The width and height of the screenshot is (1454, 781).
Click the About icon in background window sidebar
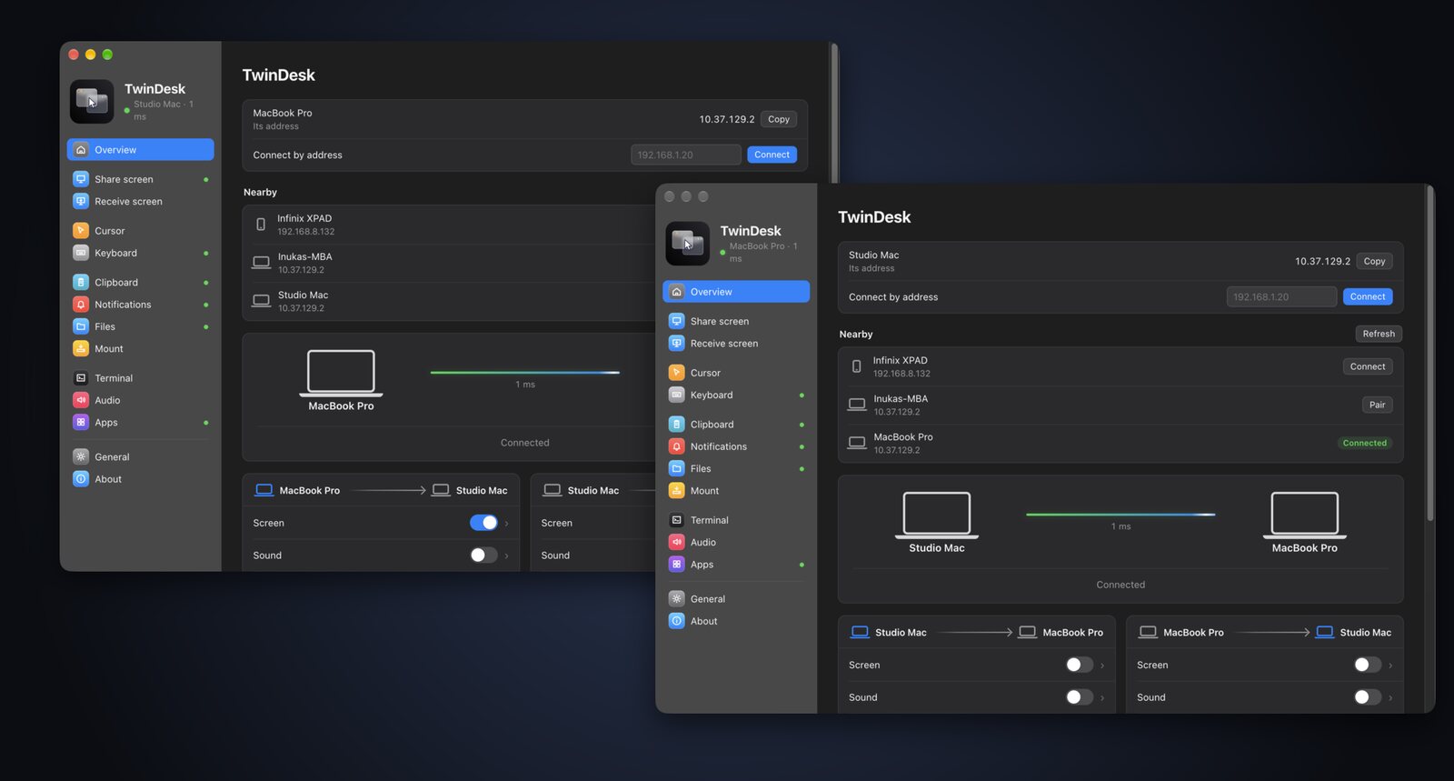point(81,479)
